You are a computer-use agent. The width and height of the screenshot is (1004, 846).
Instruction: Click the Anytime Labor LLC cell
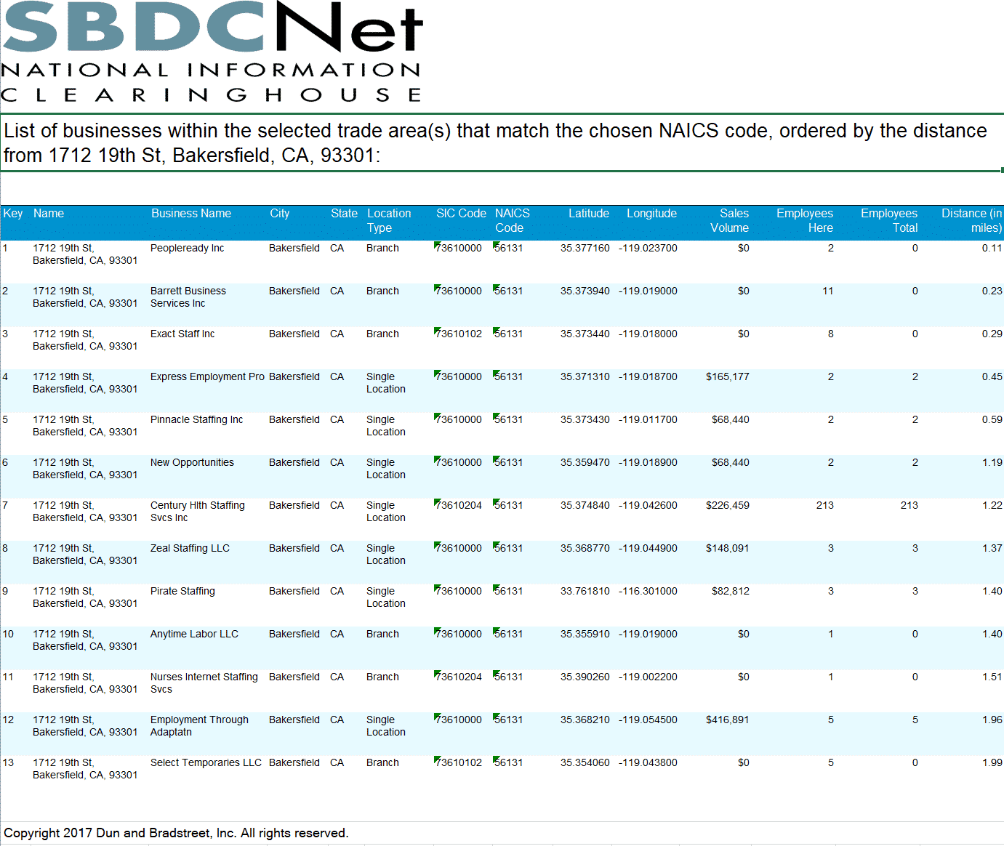(194, 634)
